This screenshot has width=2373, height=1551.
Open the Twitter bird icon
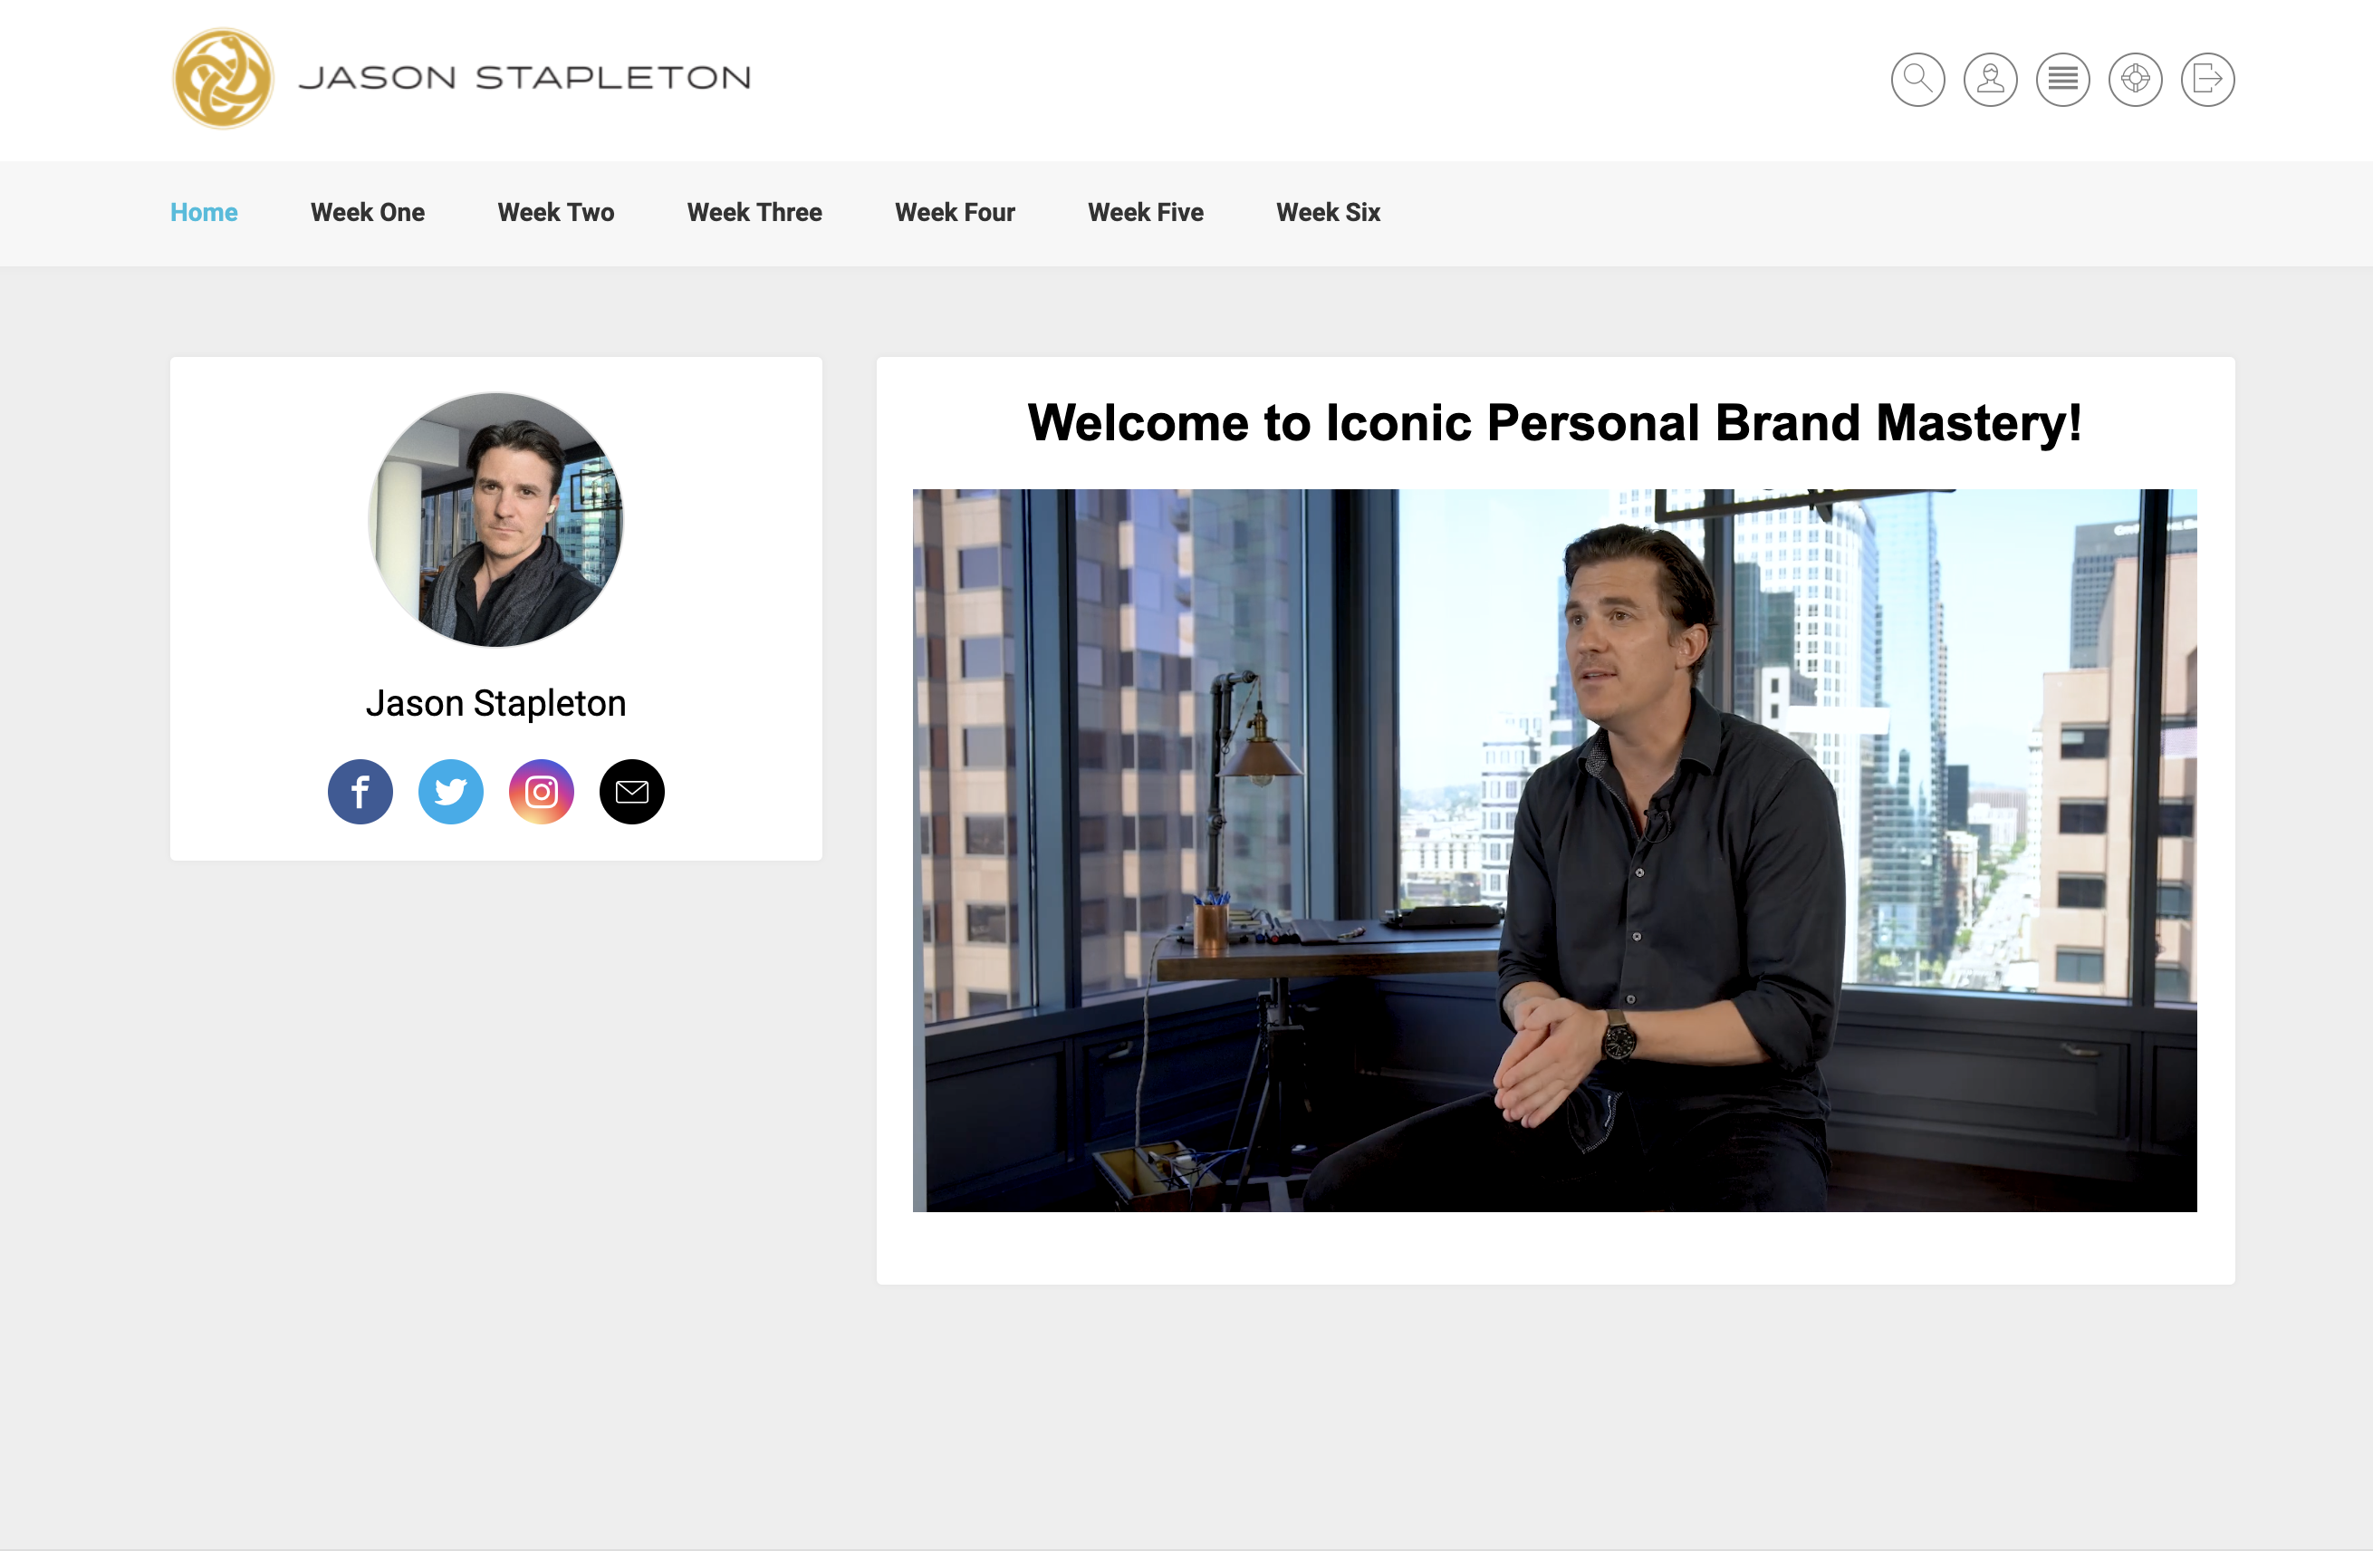[451, 792]
